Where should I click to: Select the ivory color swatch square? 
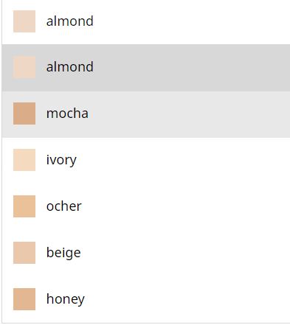24,160
